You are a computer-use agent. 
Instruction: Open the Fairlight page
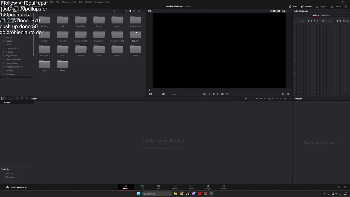pos(208,187)
